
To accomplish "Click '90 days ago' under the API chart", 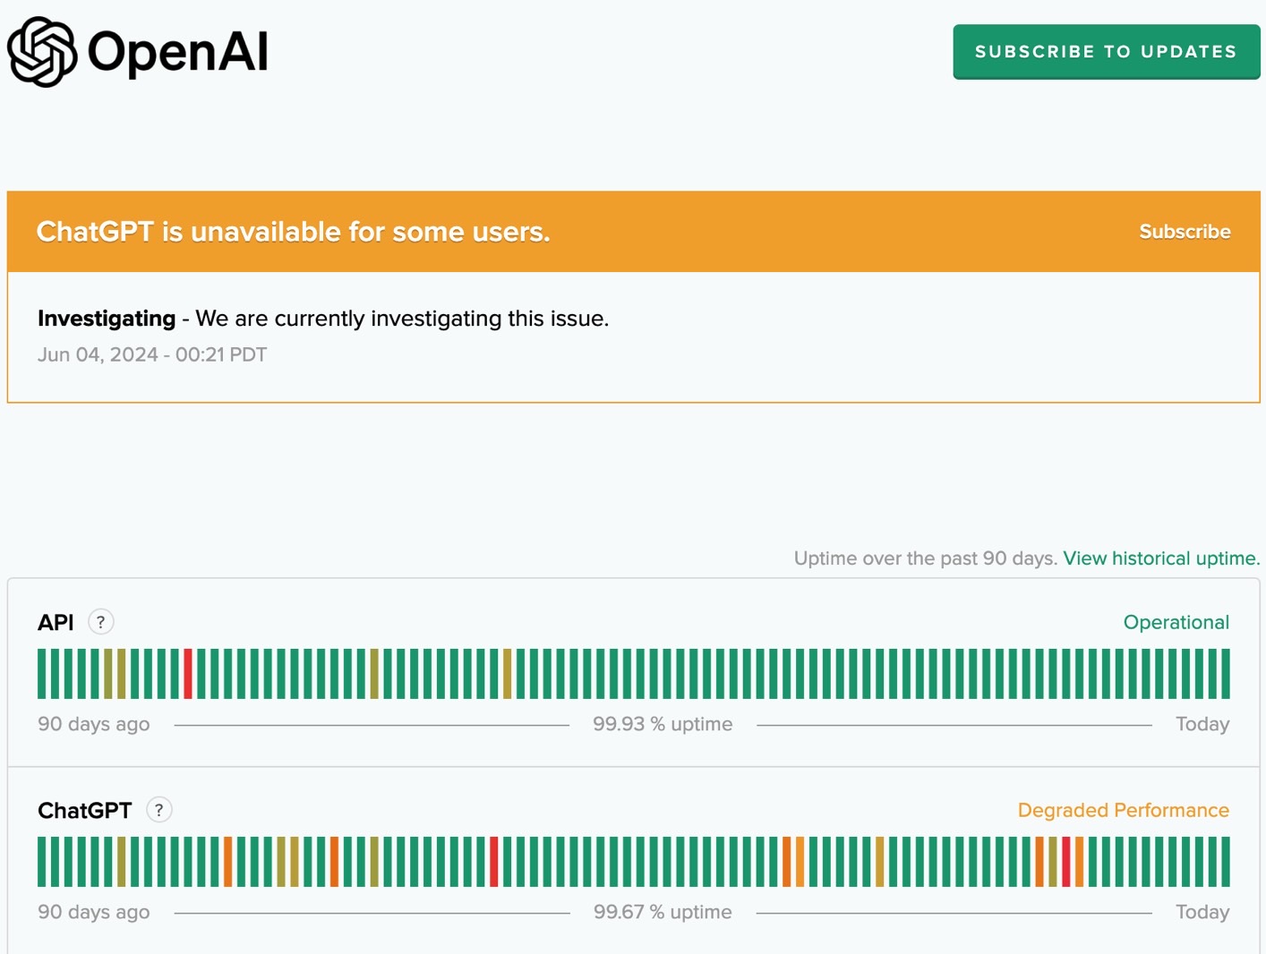I will click(x=94, y=724).
